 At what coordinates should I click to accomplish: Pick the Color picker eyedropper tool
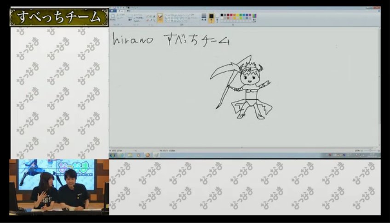[x=151, y=20]
